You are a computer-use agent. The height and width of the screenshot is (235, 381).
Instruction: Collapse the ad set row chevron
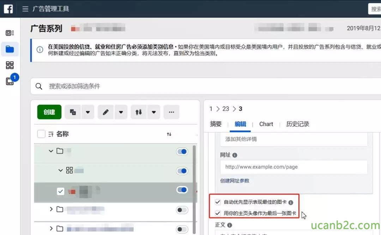click(x=61, y=170)
